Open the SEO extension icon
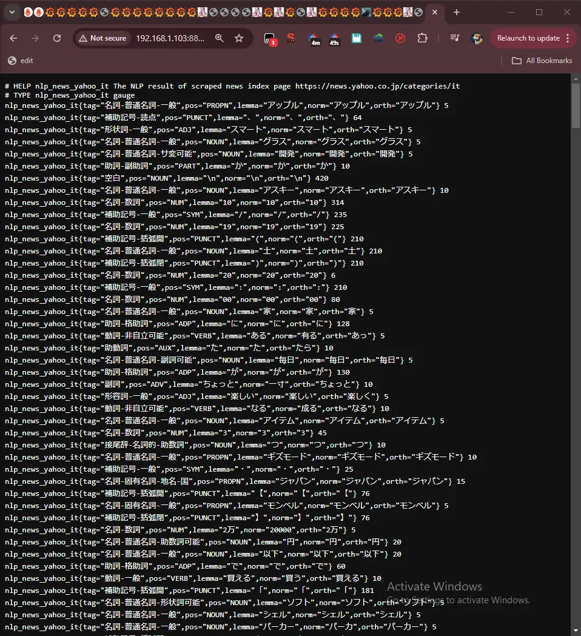The width and height of the screenshot is (581, 636). pos(291,38)
